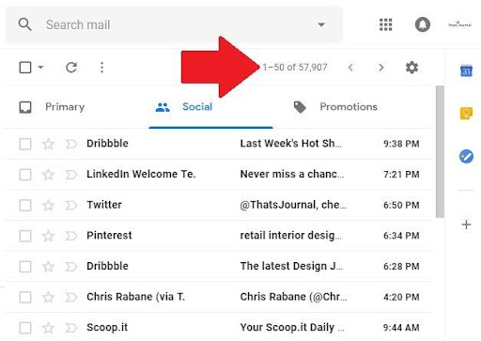Open the Google apps grid
Screen dimensions: 481x341
pyautogui.click(x=385, y=24)
